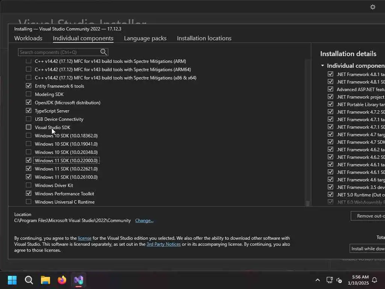
Task: Check MFC Spectre Mitigations (ARM64) component
Action: point(29,69)
